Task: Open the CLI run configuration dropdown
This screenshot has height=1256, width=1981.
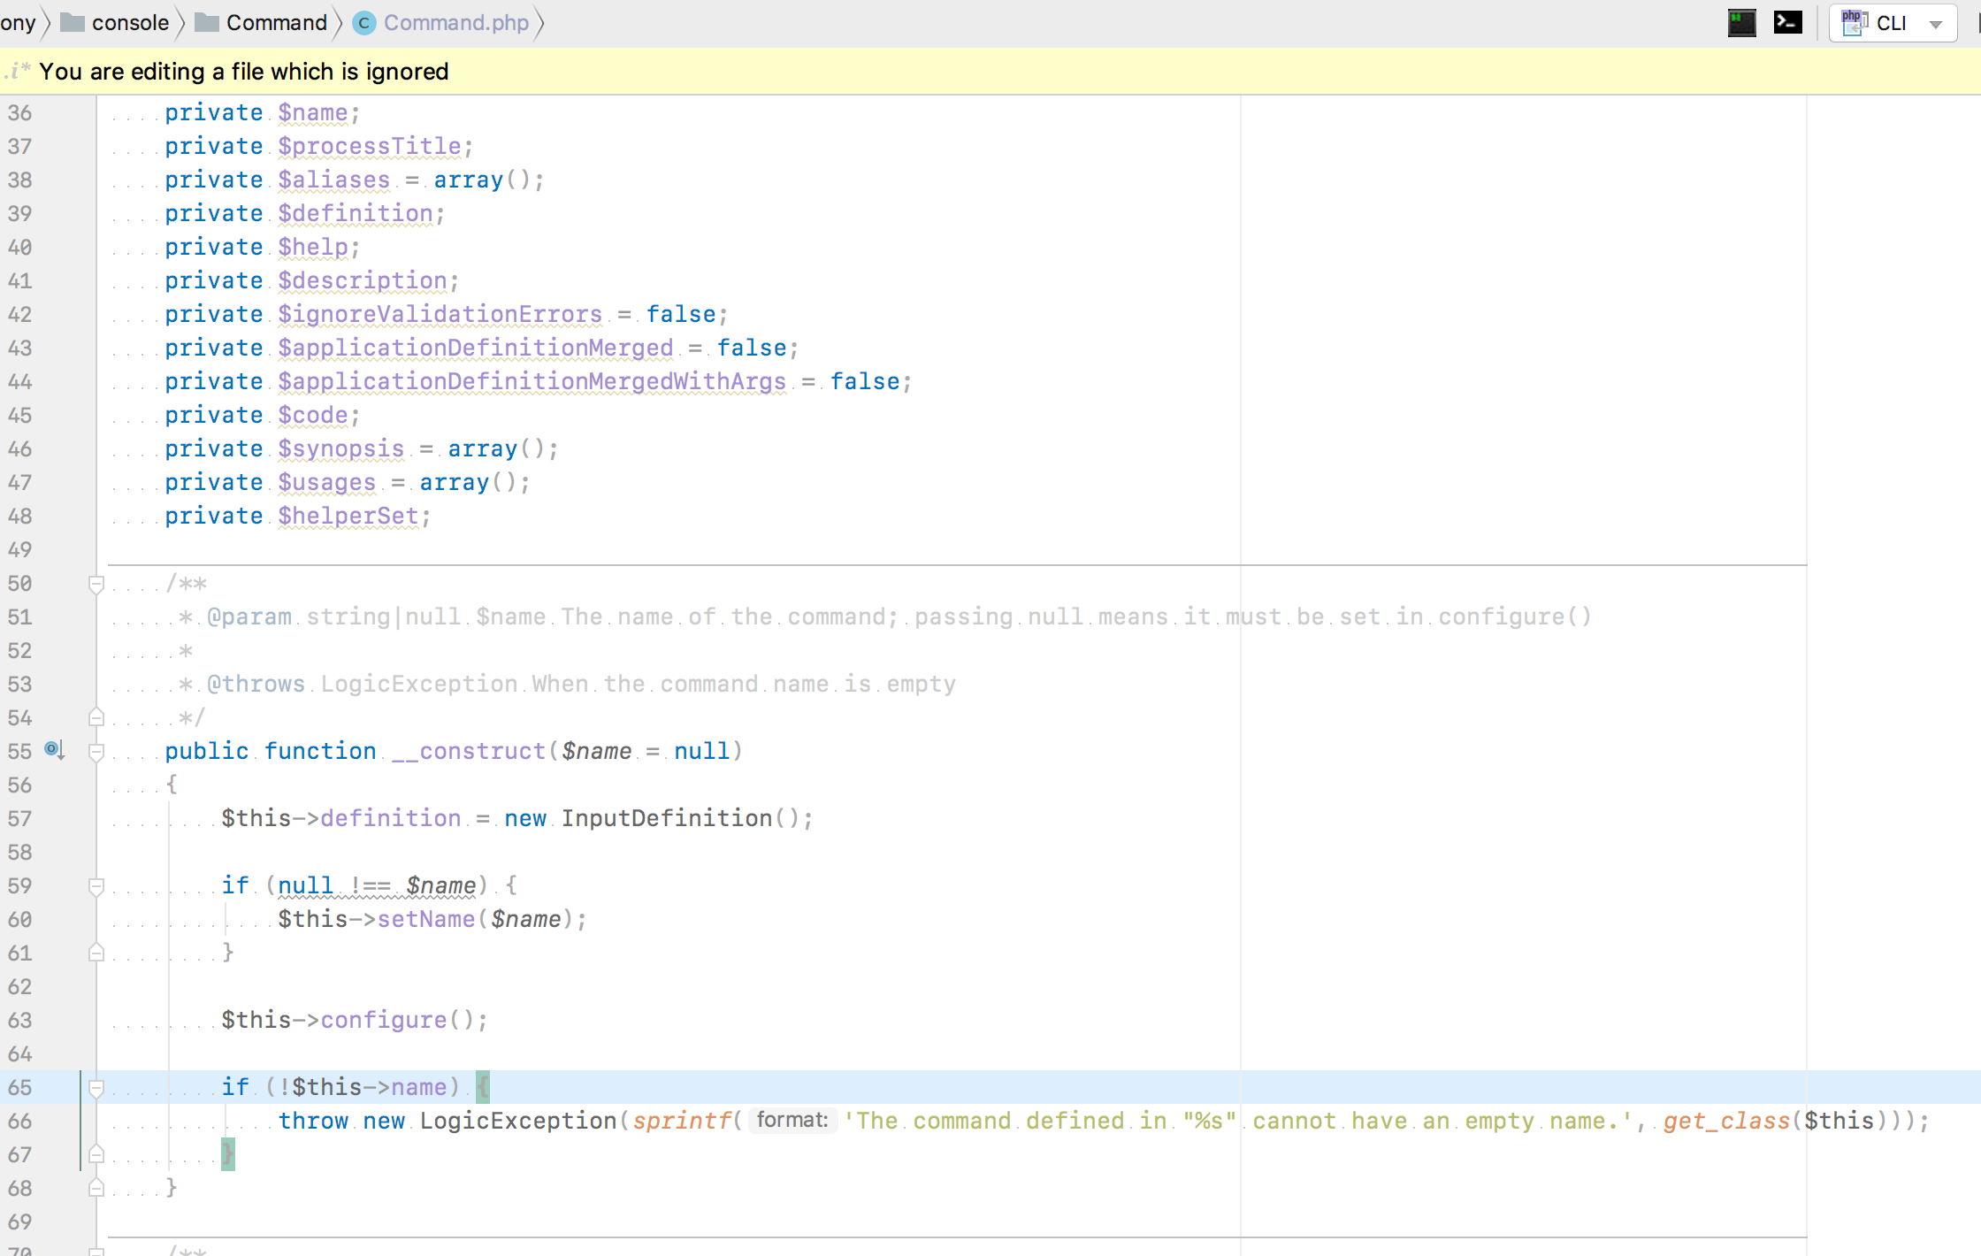Action: (x=1935, y=24)
